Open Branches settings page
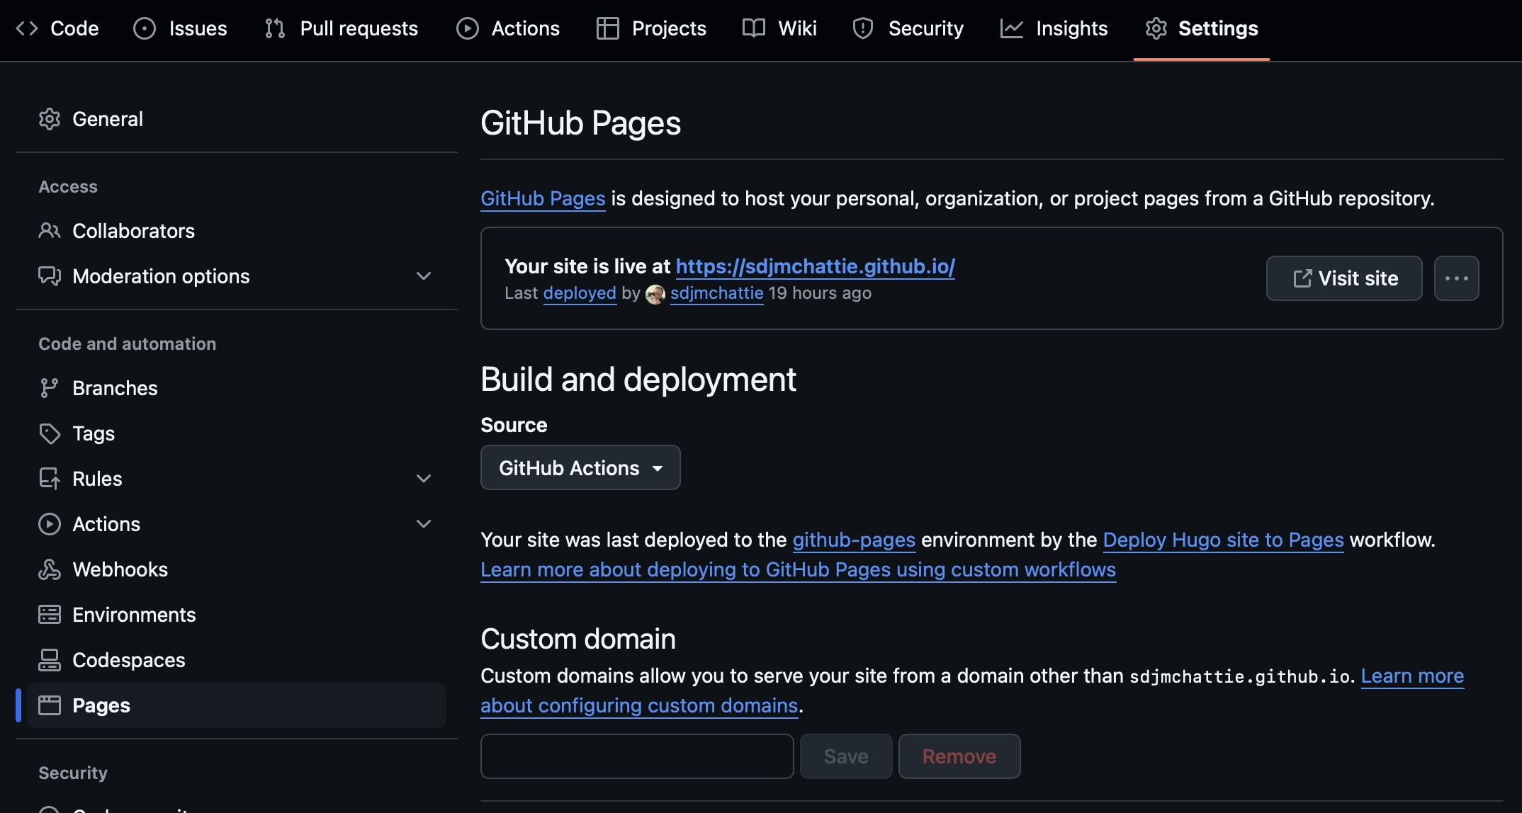Viewport: 1522px width, 813px height. (x=237, y=388)
